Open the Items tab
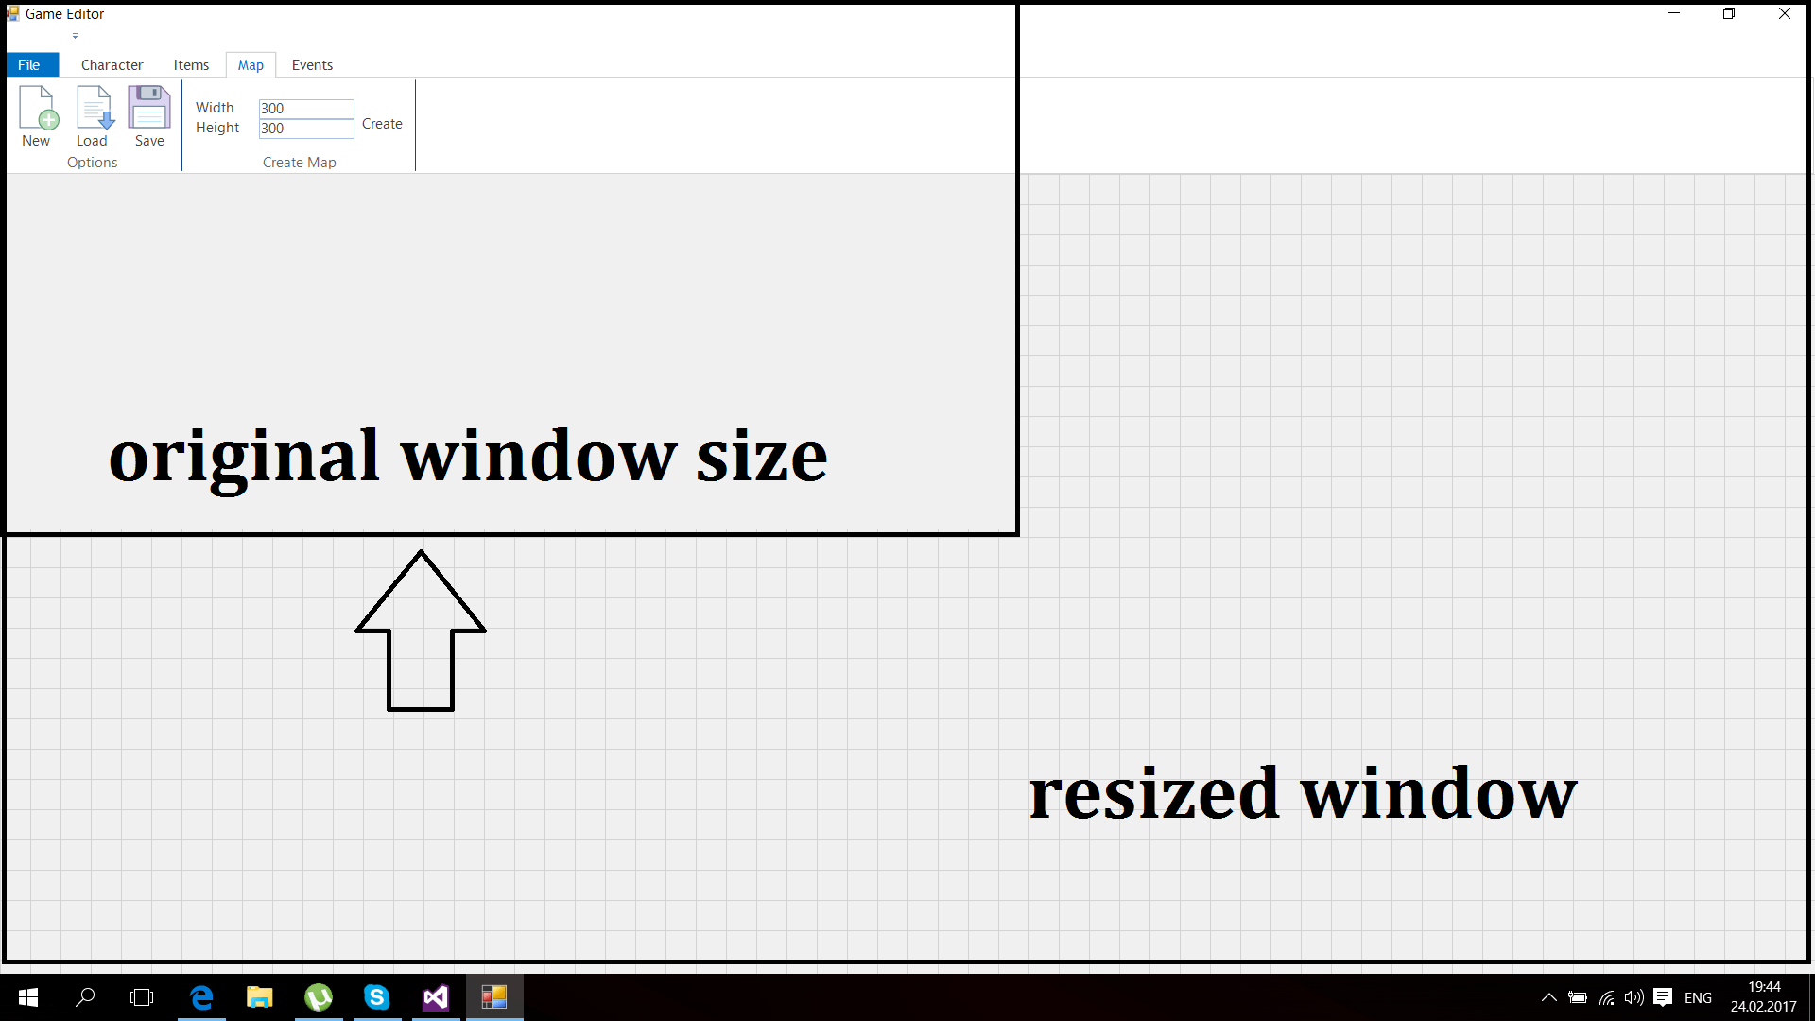This screenshot has width=1815, height=1021. (x=189, y=63)
